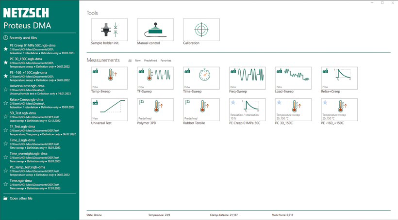Open recent file SD_Test.ngb-dma
This screenshot has height=220, width=398.
[x=35, y=117]
